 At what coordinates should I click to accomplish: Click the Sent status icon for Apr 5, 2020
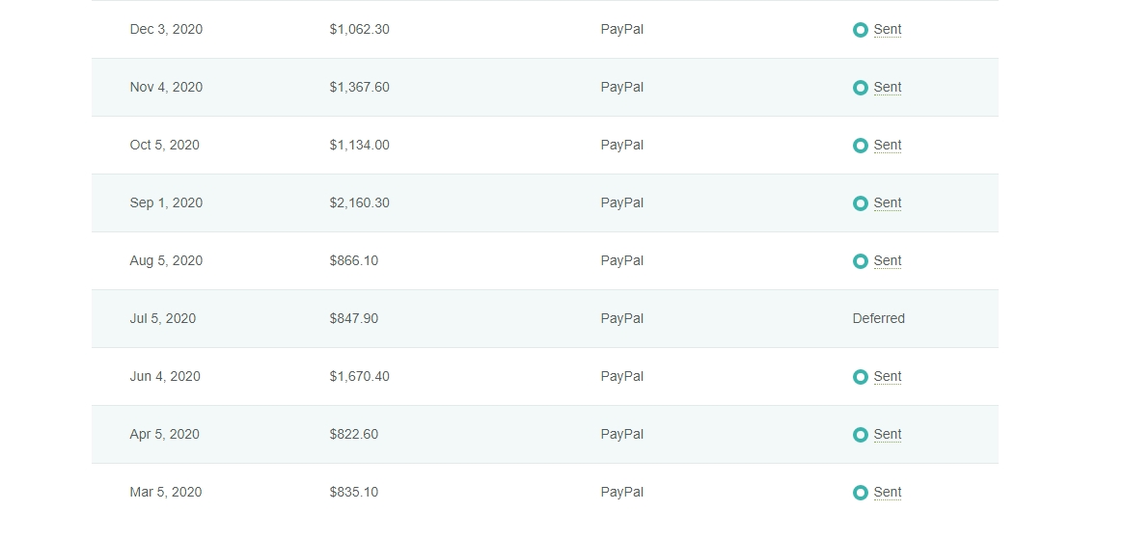[x=861, y=435]
